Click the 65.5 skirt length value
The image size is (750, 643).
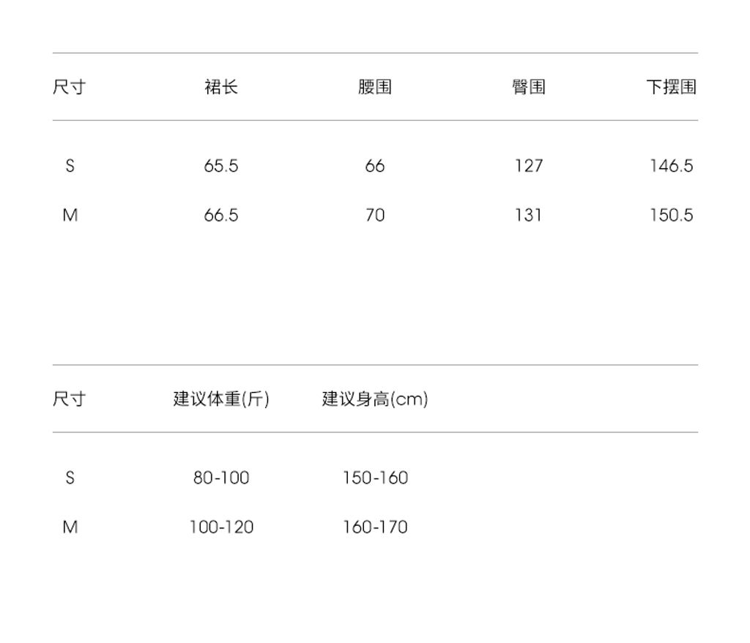(x=221, y=166)
